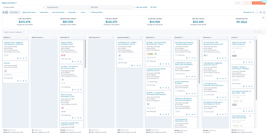The width and height of the screenshot is (267, 135).
Task: Click the Create opportunity button
Action: click(258, 3)
